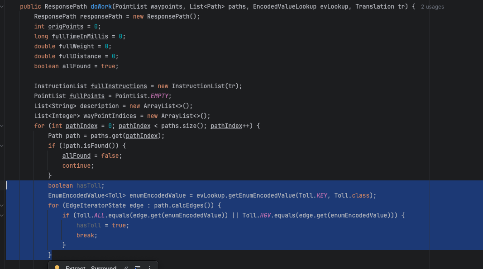Click the EncodedValueLookup evLookup parameter
483x269 pixels.
pyautogui.click(x=300, y=6)
